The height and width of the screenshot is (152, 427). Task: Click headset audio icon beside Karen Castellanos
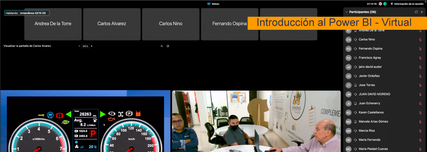coord(355,112)
